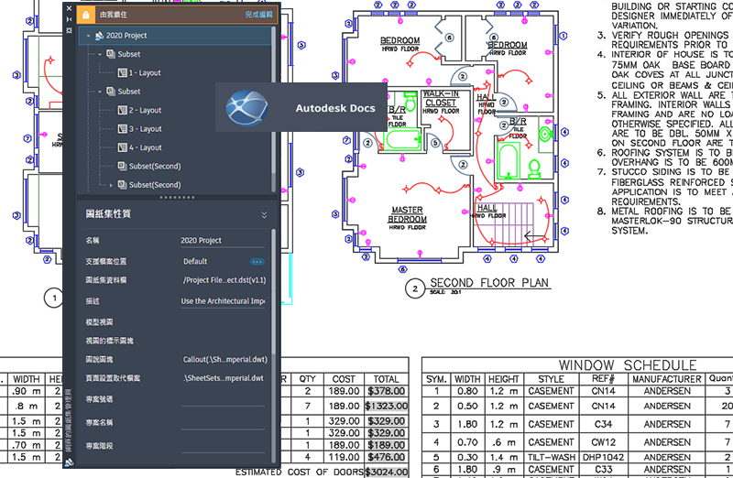Select the 4 - Layout sheet
Viewport: 733px width, 478px height.
tap(145, 147)
